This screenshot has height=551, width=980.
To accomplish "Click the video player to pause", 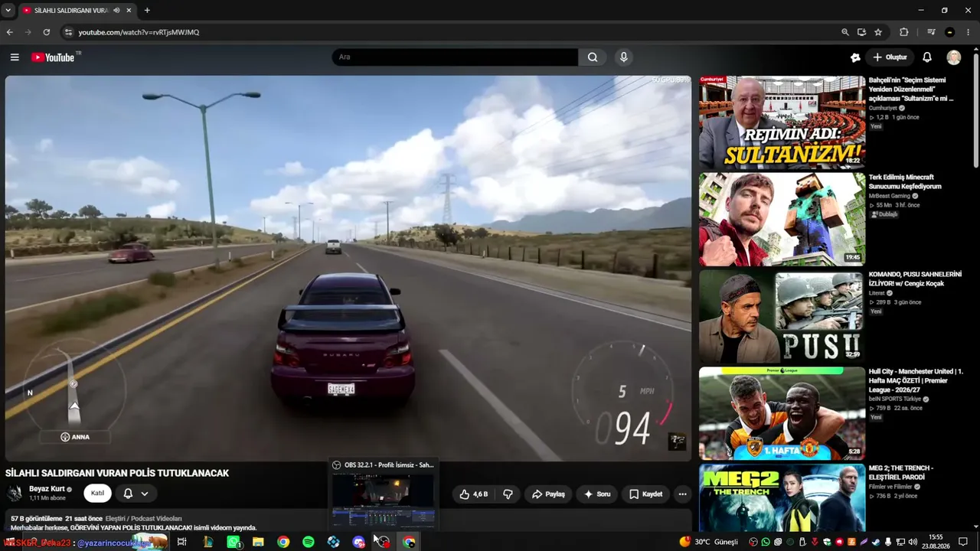I will [348, 268].
